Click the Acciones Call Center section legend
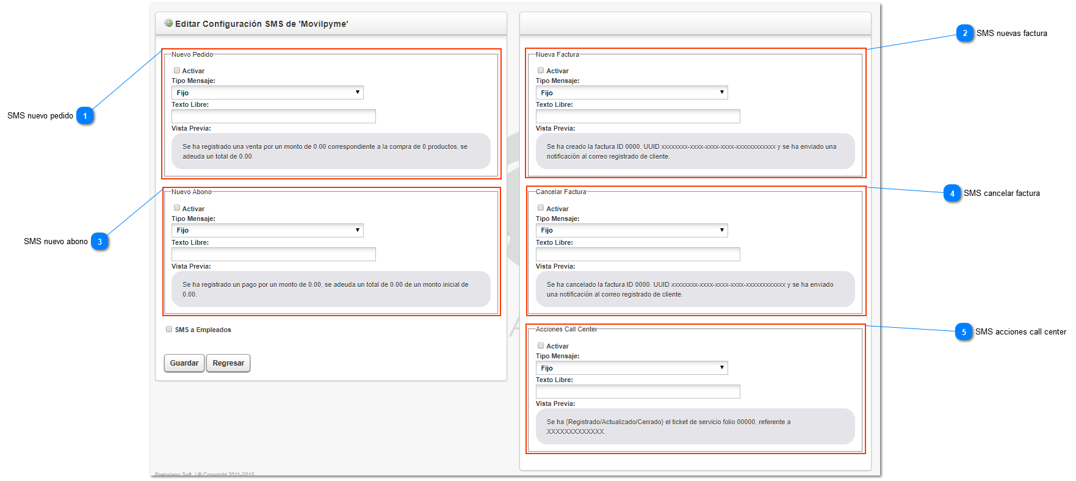Screen dimensions: 1076x481 [x=566, y=329]
